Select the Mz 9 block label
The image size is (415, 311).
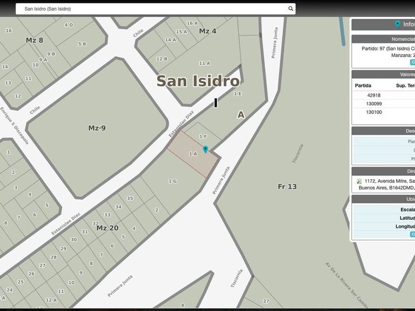pyautogui.click(x=97, y=128)
